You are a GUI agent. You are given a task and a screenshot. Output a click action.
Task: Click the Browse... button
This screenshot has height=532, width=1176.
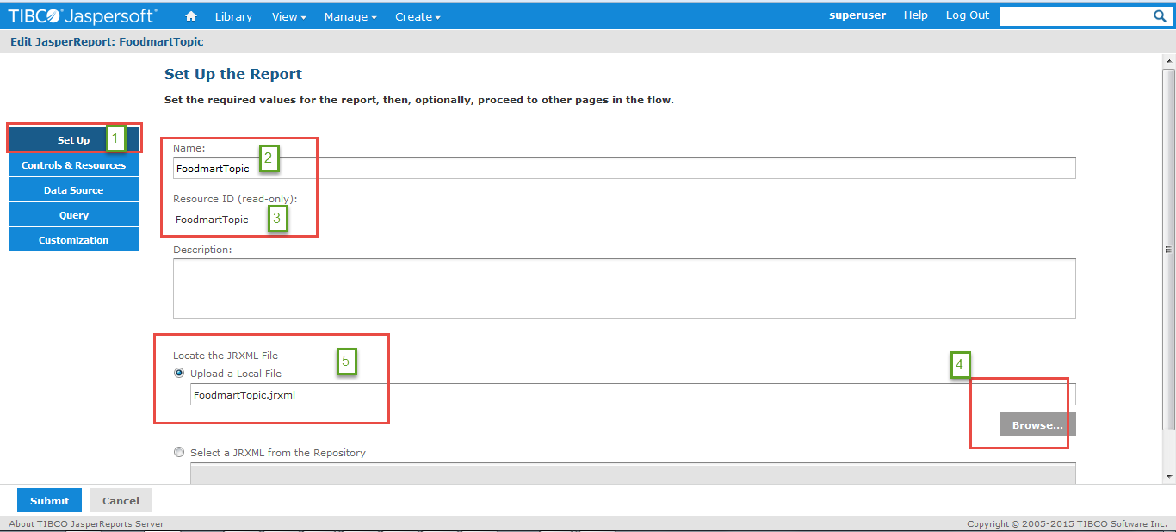click(x=1037, y=425)
